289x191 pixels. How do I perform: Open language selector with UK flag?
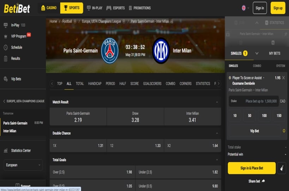coord(245,8)
